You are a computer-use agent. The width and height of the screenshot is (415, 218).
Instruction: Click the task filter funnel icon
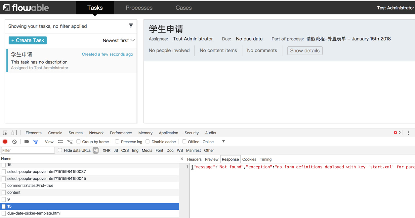(x=131, y=26)
